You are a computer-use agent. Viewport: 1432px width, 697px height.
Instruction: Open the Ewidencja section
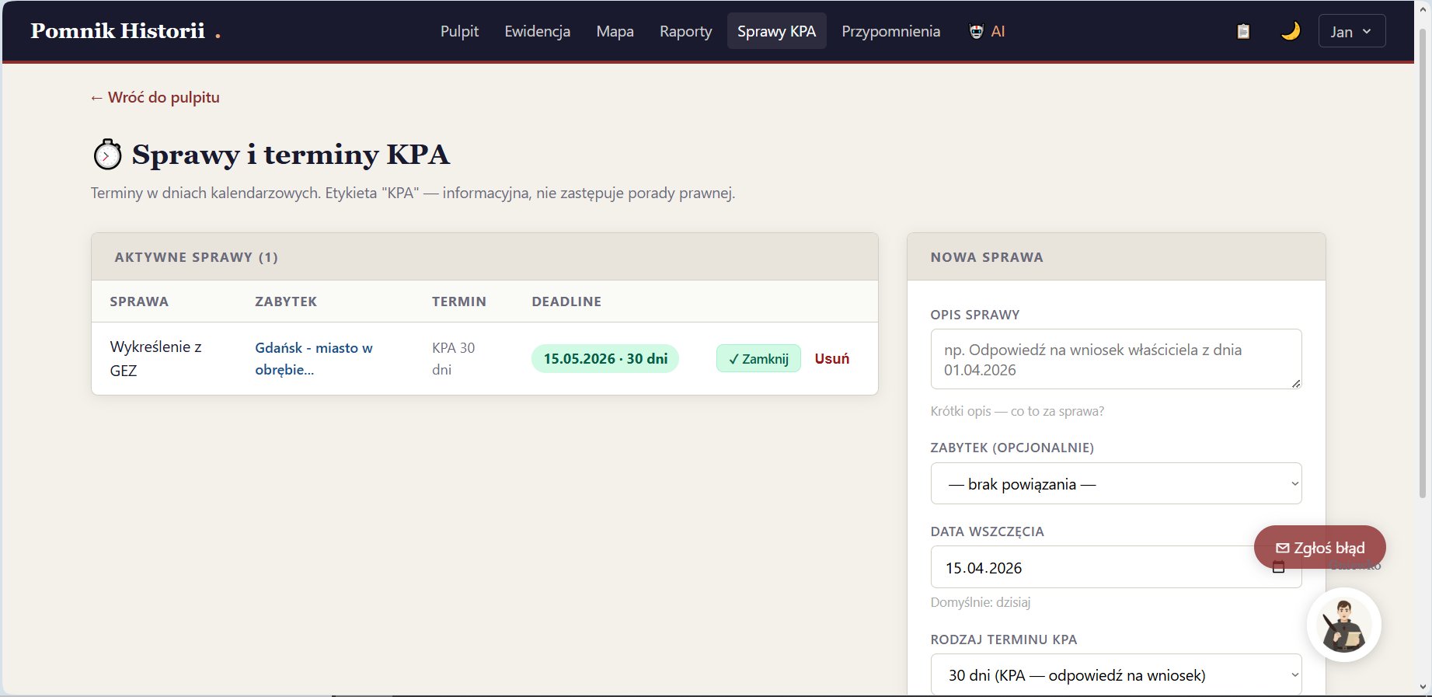(537, 31)
